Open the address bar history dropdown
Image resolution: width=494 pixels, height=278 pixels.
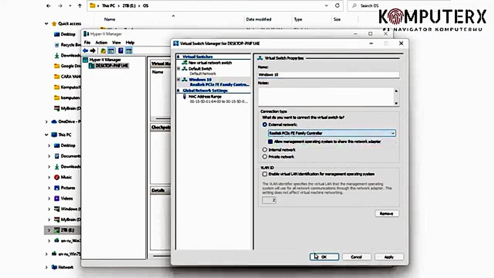click(x=327, y=6)
